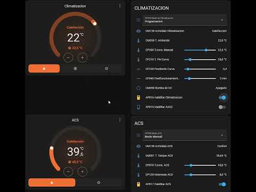Viewport: 256px width, 192px height.
Task: Select heat mode flame button on Climatizacion card
Action: pyautogui.click(x=44, y=69)
